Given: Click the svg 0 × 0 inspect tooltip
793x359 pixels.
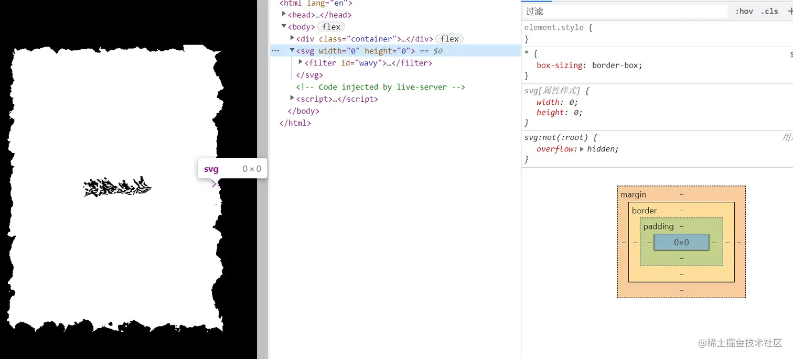Looking at the screenshot, I should [x=232, y=169].
